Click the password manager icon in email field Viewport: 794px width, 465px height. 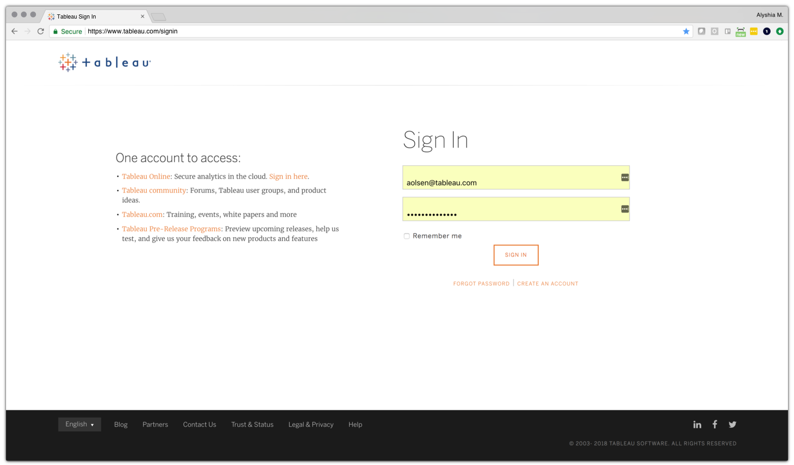(x=625, y=177)
